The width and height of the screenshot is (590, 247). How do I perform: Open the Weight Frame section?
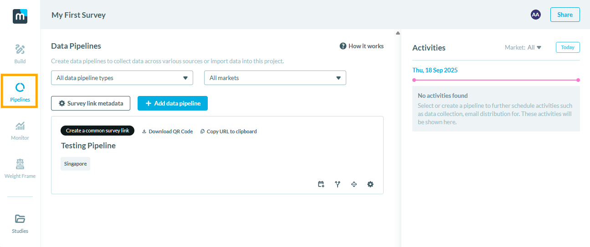[x=20, y=169]
